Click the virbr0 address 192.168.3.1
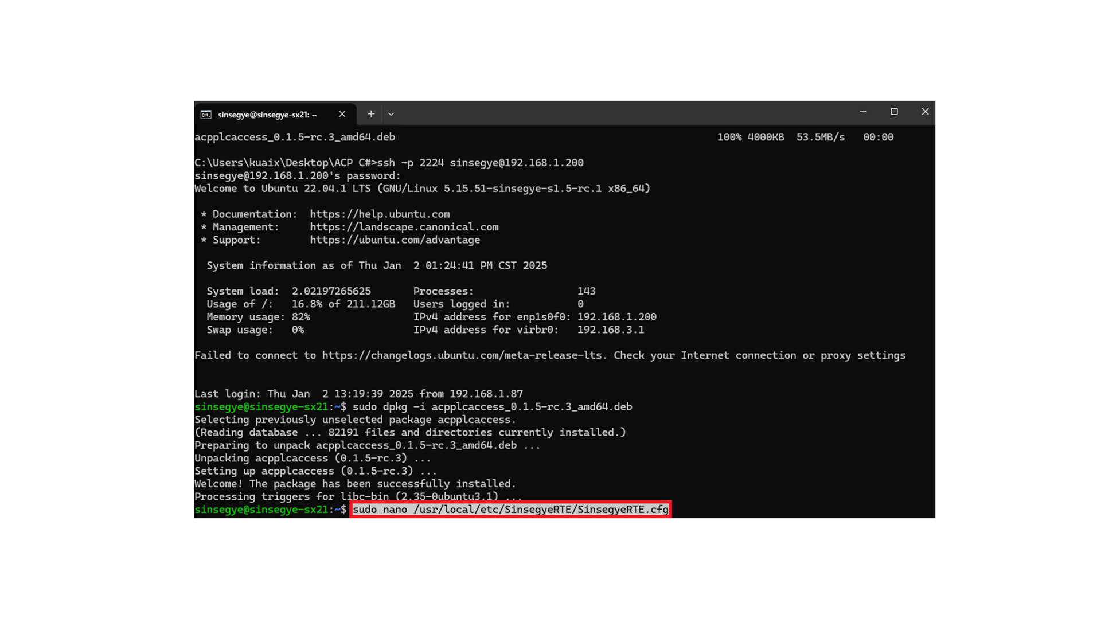 pos(610,330)
